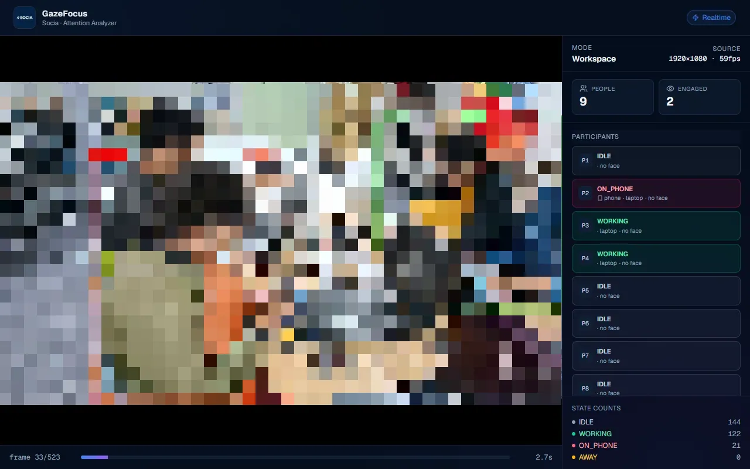Click the STATE COUNTS heading

click(596, 408)
